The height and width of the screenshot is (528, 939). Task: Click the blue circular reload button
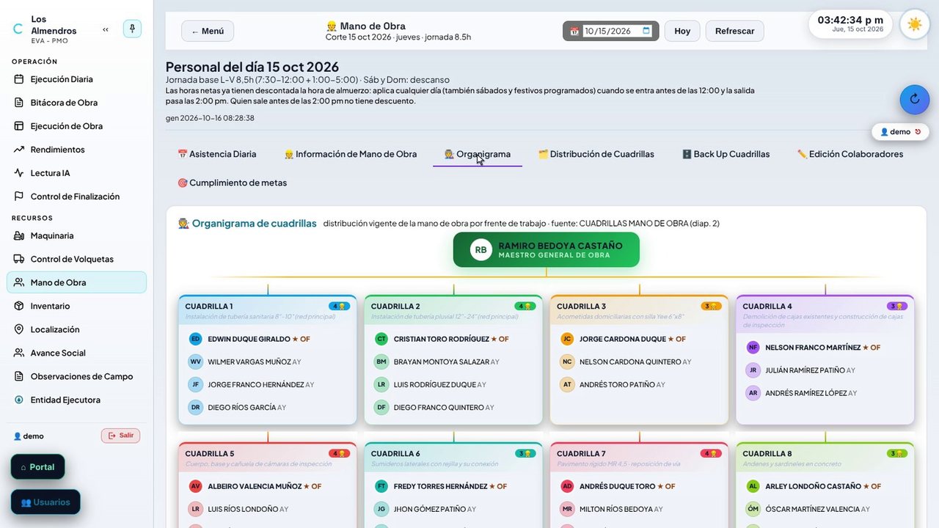pos(915,99)
